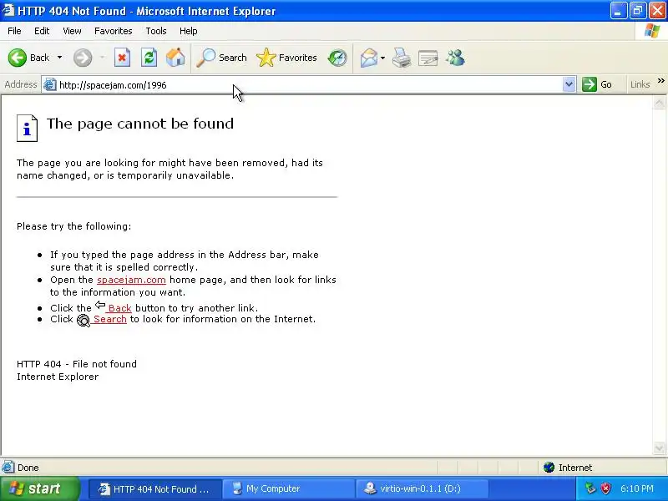Switch to My Computer taskbar window

(x=288, y=488)
